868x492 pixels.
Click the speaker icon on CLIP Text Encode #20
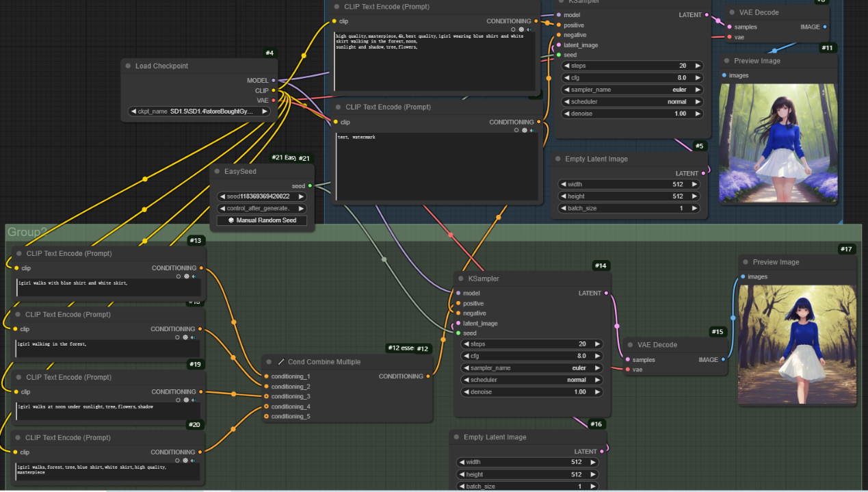[x=193, y=461]
